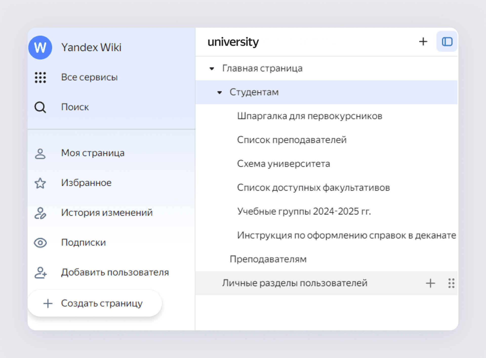Click the change history icon
This screenshot has width=486, height=358.
click(x=40, y=213)
